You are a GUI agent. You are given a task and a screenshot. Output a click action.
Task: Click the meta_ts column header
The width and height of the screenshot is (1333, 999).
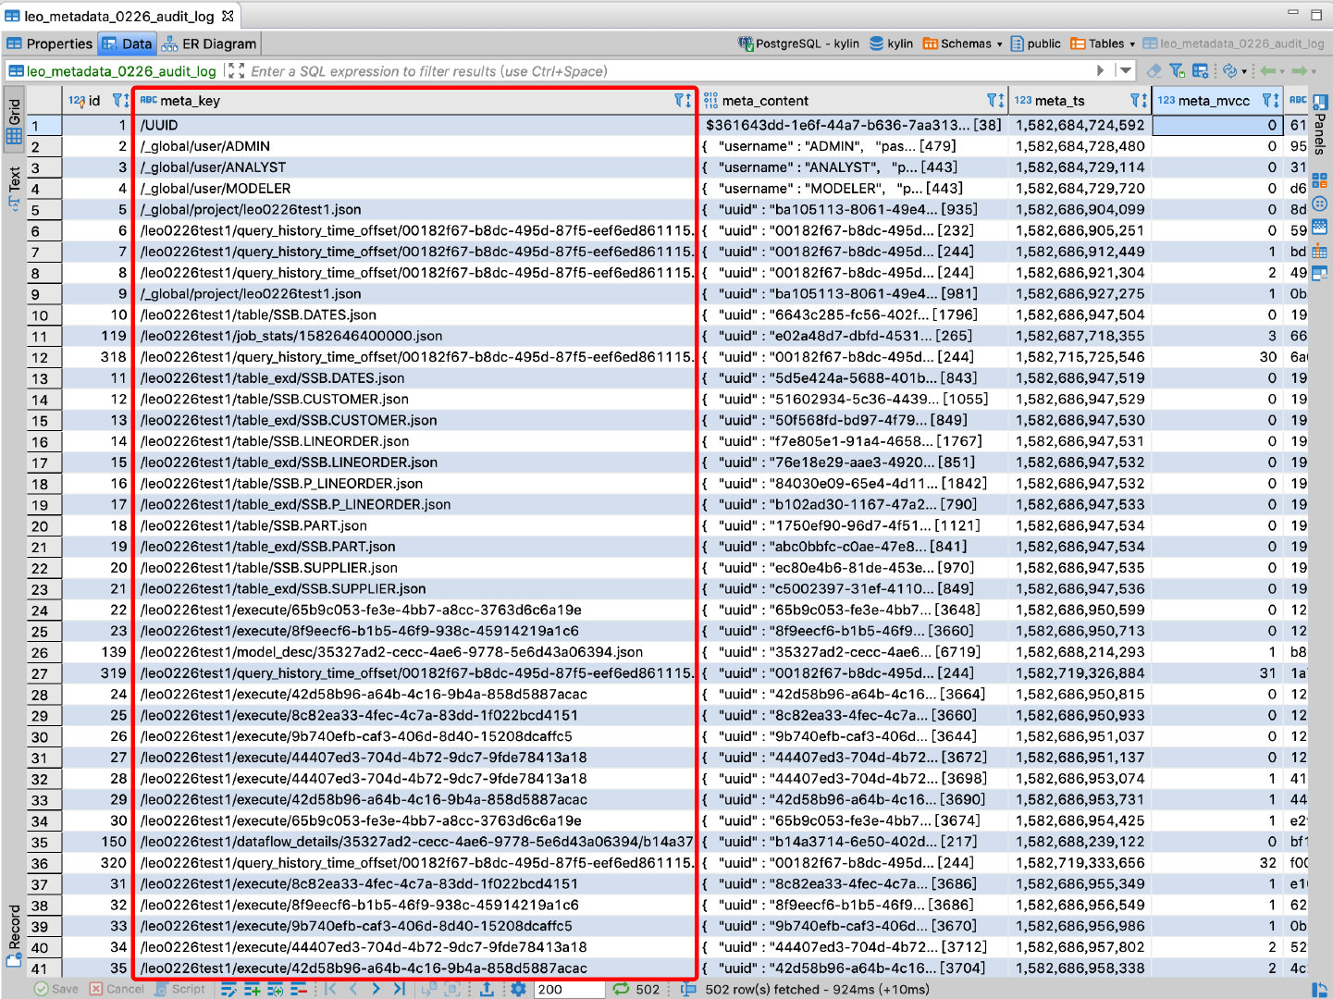tap(1061, 101)
